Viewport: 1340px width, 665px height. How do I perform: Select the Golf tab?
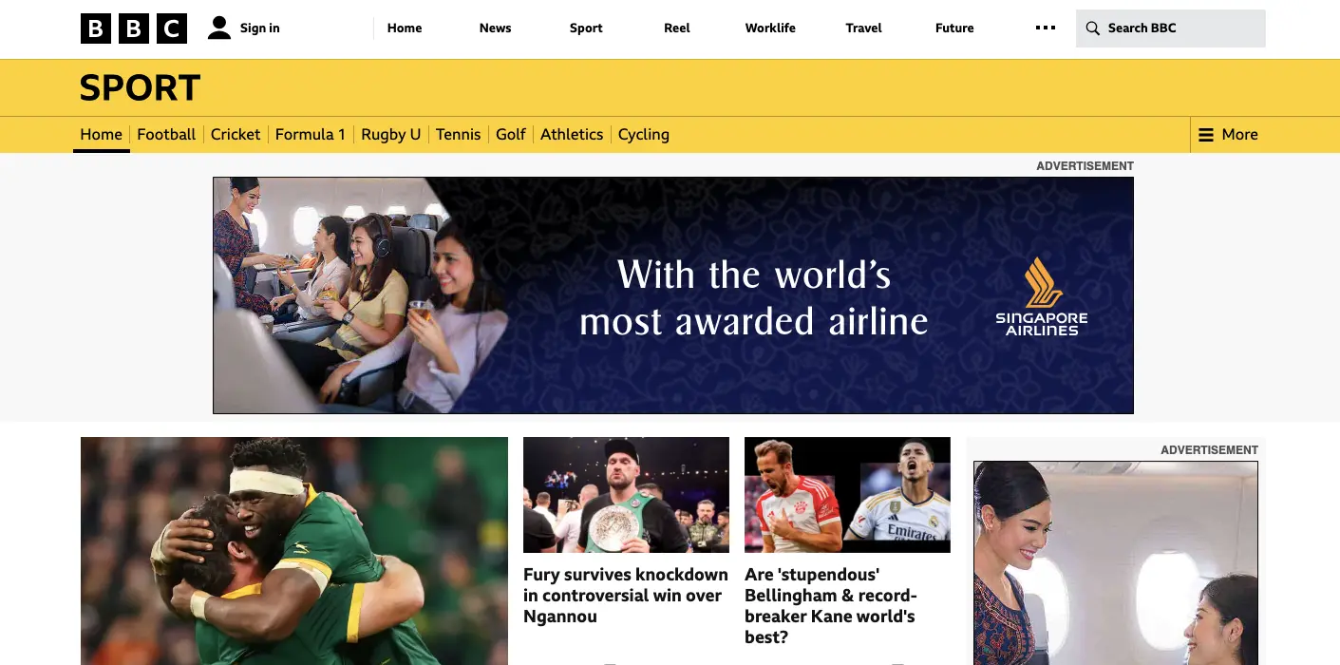pos(511,135)
